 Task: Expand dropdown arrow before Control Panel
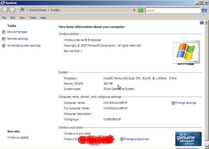27,10
